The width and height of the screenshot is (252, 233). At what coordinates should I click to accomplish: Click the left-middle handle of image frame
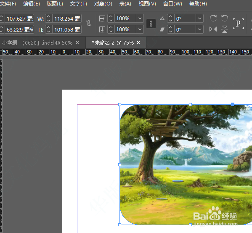click(x=119, y=165)
